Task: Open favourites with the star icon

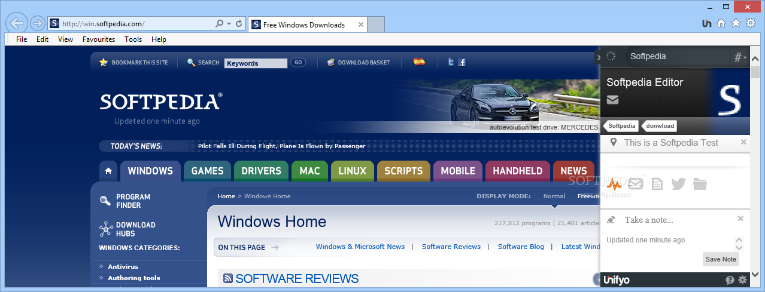Action: tap(736, 23)
